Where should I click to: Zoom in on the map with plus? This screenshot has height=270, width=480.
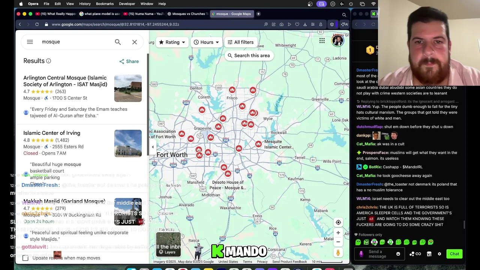[x=338, y=232]
